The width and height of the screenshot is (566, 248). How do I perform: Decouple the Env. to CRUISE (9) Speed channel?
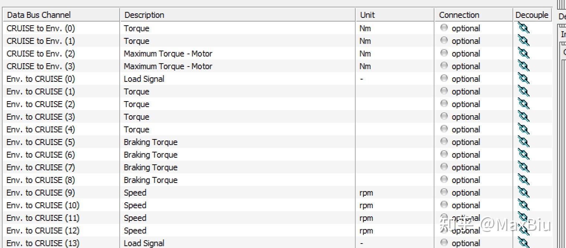[523, 193]
